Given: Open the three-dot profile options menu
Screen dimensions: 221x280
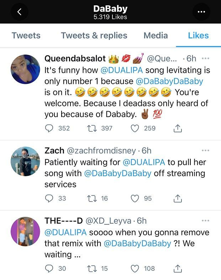Looking at the screenshot, I should (201, 12).
